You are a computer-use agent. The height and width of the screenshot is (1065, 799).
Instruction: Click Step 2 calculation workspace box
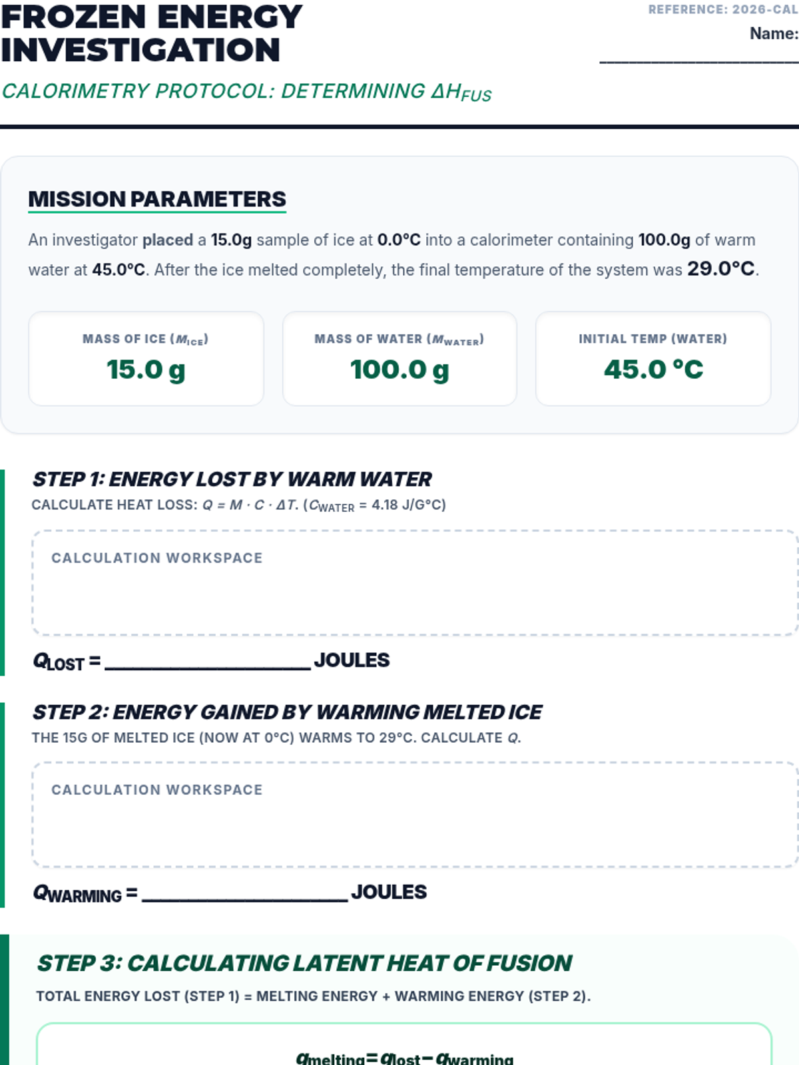[x=415, y=815]
